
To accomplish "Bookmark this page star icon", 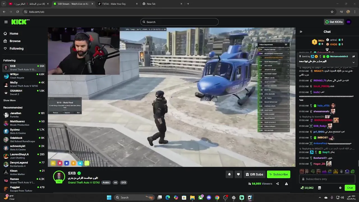I will point(332,12).
